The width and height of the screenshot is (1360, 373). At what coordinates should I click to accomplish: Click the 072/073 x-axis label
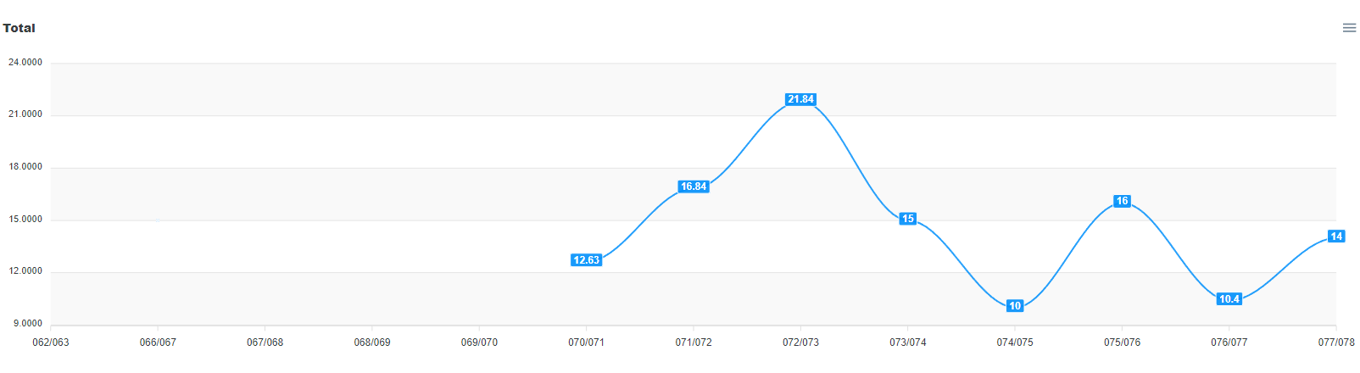(800, 342)
